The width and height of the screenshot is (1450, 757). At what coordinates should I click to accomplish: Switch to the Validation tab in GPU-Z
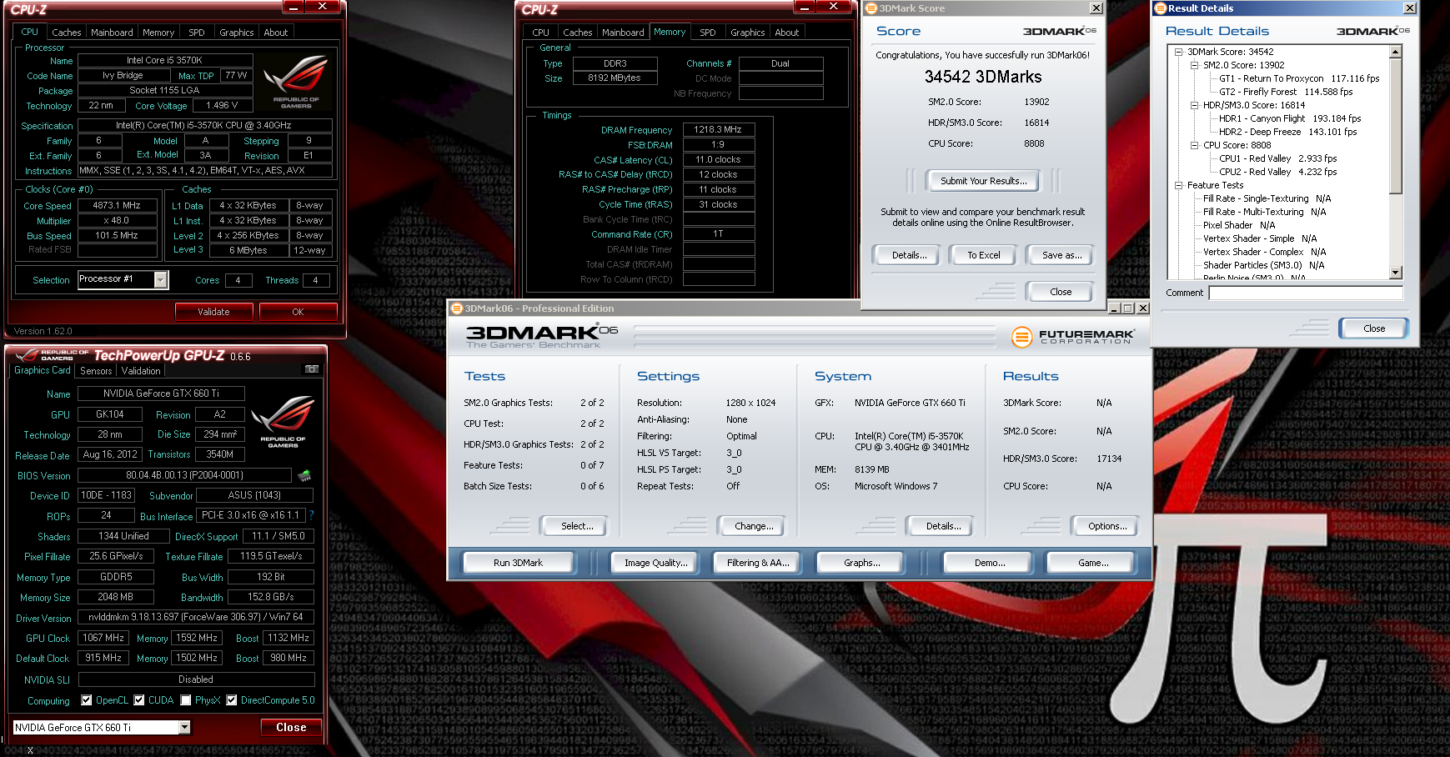pos(141,371)
